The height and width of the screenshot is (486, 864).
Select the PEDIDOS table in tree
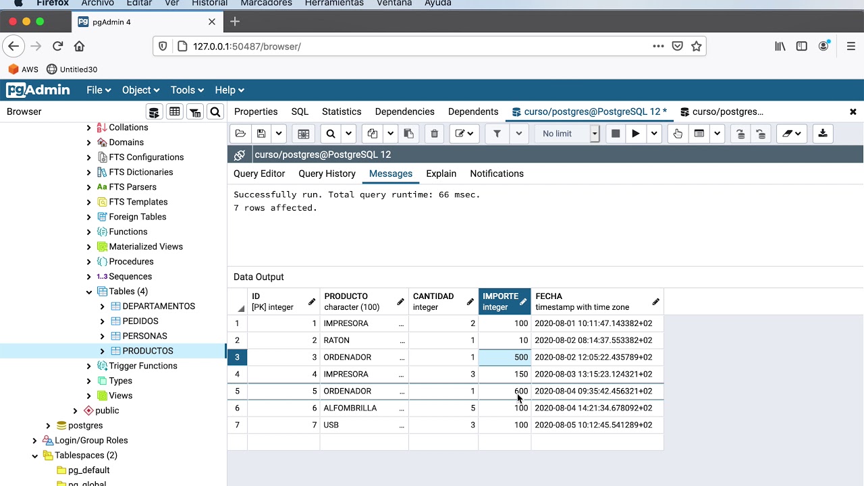point(140,321)
